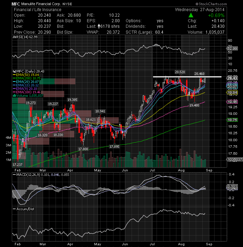Click the Chg value +0.140

(218, 21)
